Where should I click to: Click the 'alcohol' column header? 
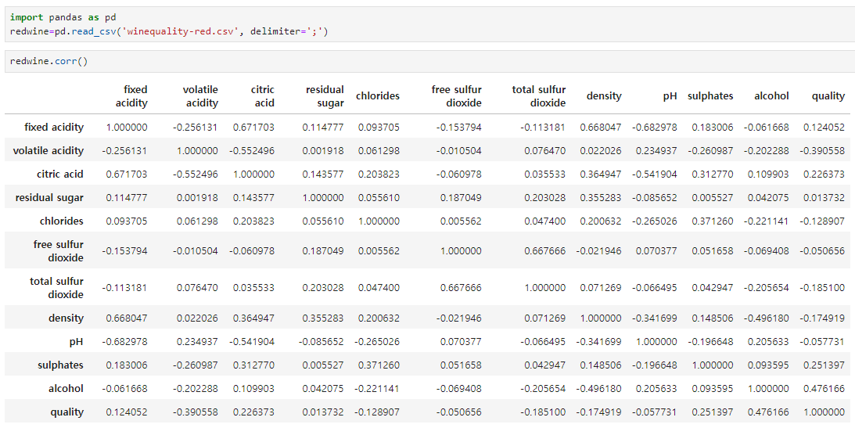771,96
